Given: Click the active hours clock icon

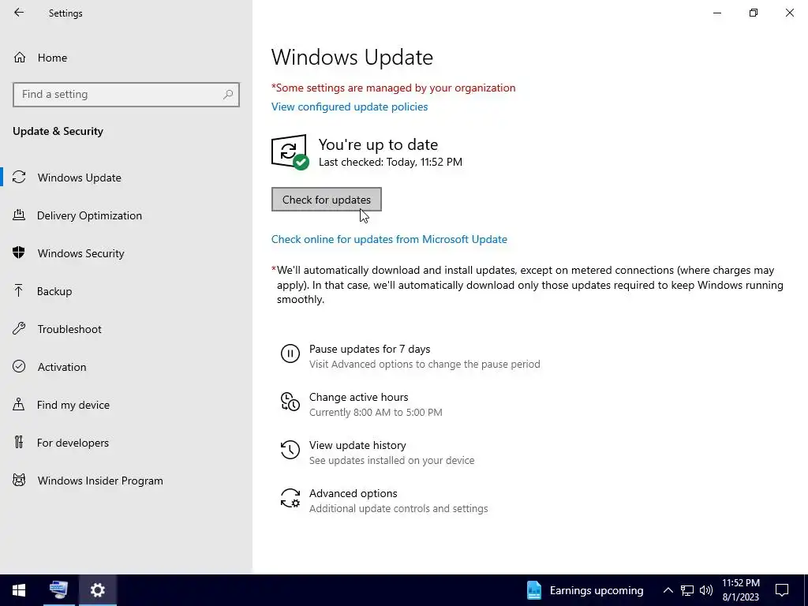Looking at the screenshot, I should tap(290, 402).
